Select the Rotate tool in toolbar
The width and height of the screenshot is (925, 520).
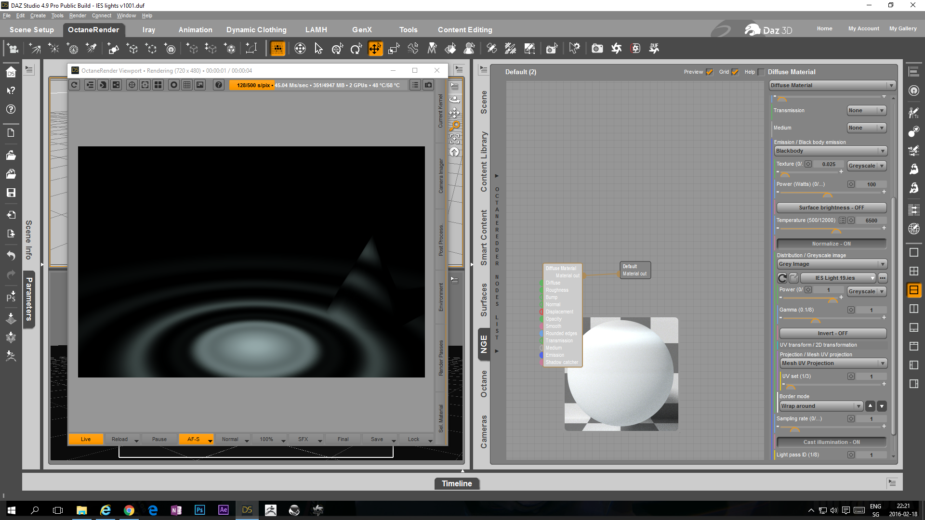[x=356, y=49]
